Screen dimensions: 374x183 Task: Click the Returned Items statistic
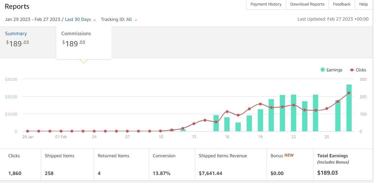121,165
